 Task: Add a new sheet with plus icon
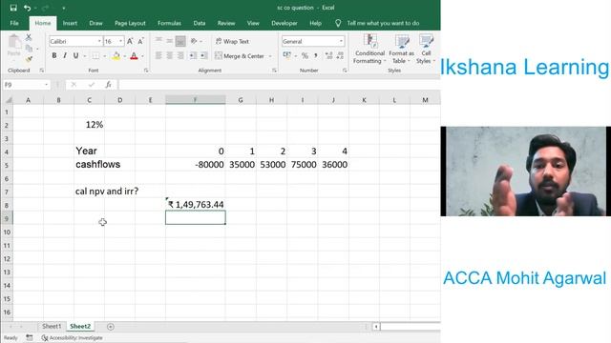111,327
